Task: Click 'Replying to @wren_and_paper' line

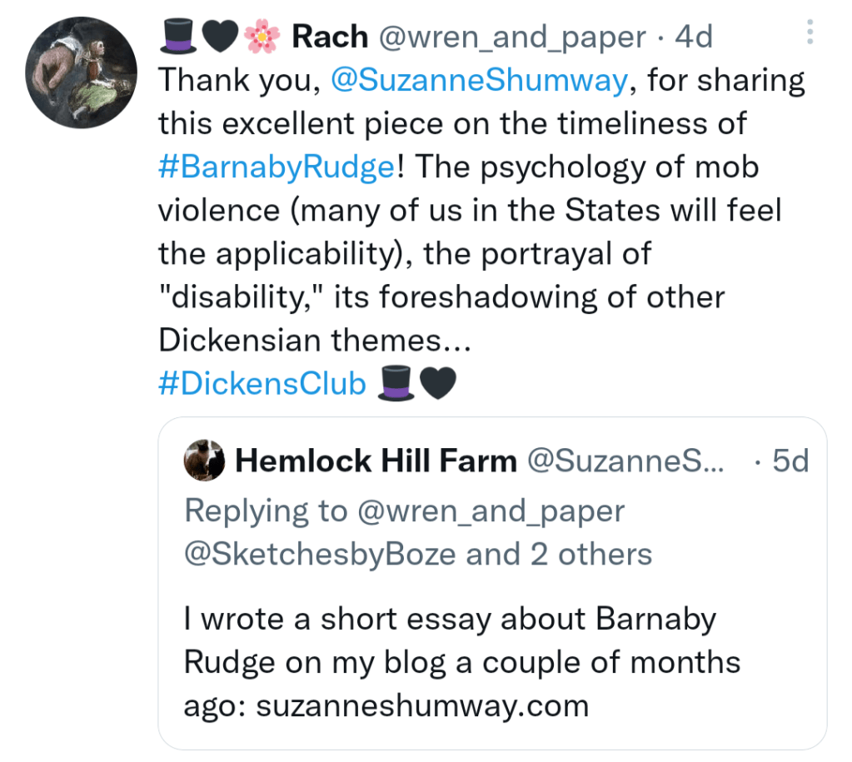Action: [x=404, y=510]
